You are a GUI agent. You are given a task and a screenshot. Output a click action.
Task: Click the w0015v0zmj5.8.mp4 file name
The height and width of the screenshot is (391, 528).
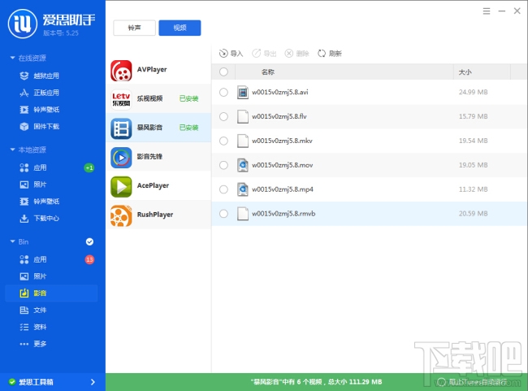tap(283, 189)
